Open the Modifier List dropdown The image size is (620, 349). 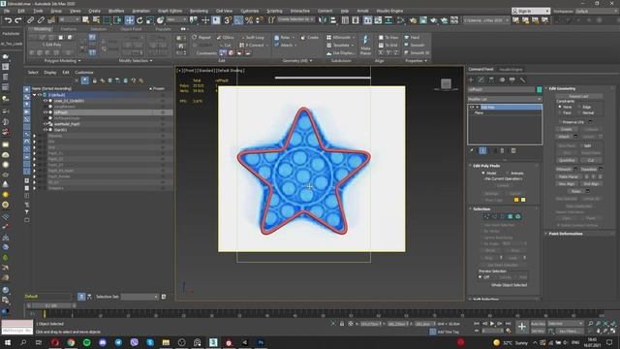(x=505, y=99)
